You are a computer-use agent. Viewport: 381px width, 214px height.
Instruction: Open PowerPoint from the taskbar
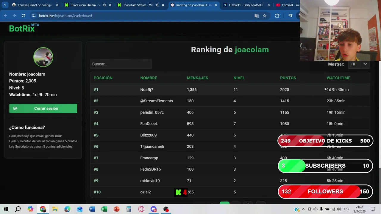coord(116,209)
